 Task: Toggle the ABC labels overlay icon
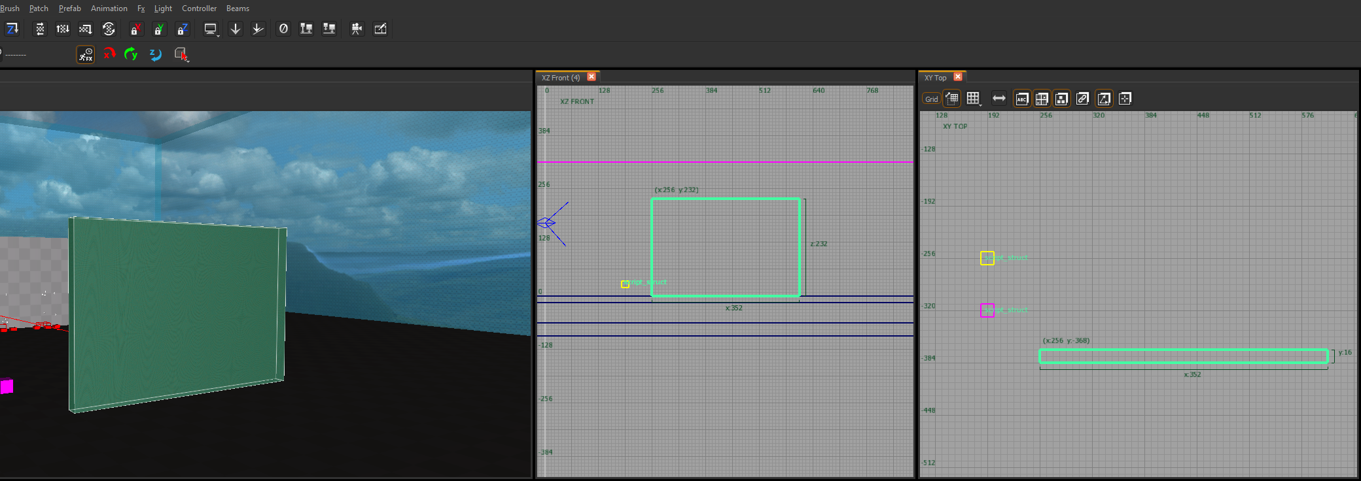[x=1022, y=99]
